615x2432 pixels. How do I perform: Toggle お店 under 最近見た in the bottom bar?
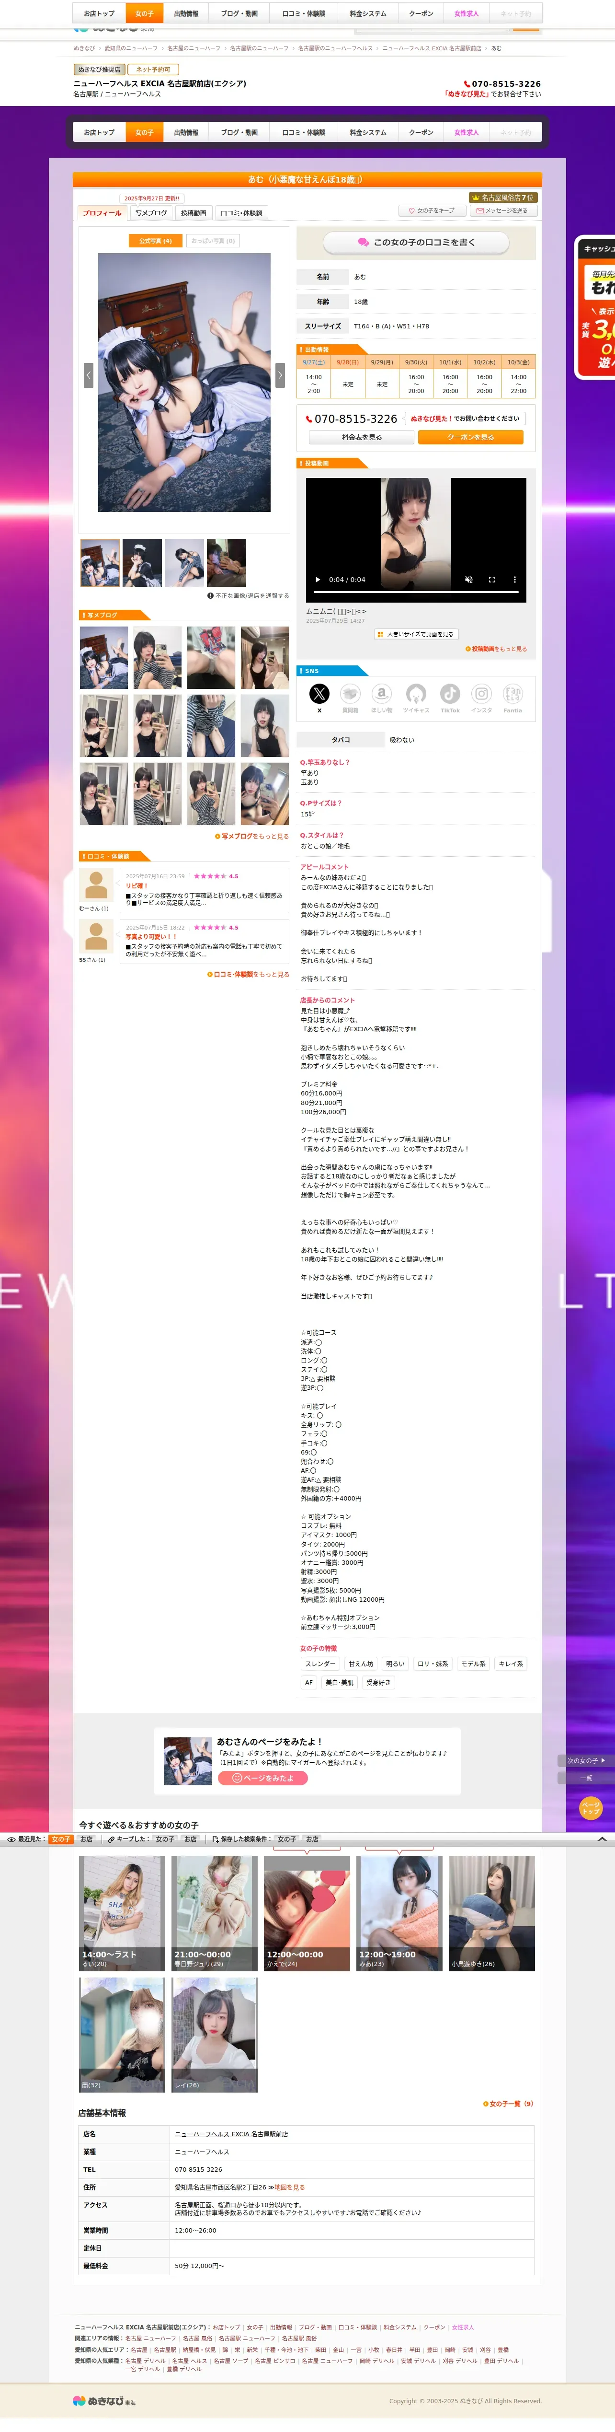tap(86, 1839)
